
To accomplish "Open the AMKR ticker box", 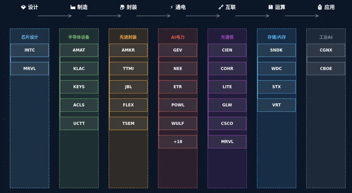I will [x=128, y=50].
